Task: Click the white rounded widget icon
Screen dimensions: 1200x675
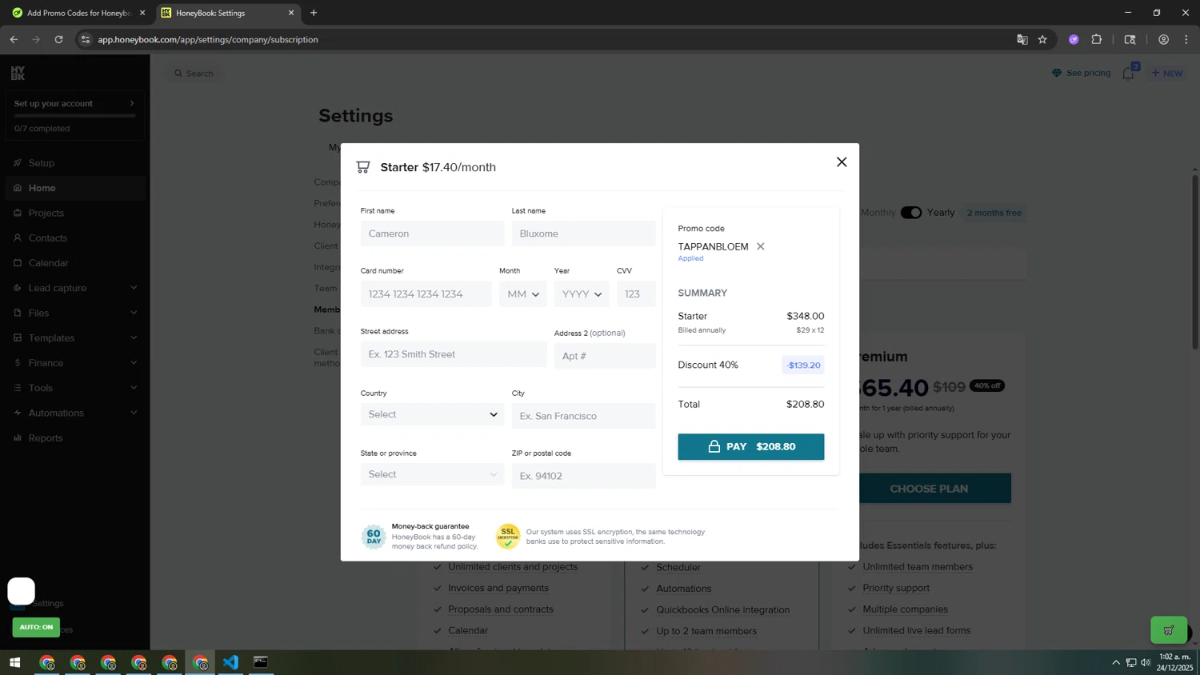Action: tap(22, 591)
